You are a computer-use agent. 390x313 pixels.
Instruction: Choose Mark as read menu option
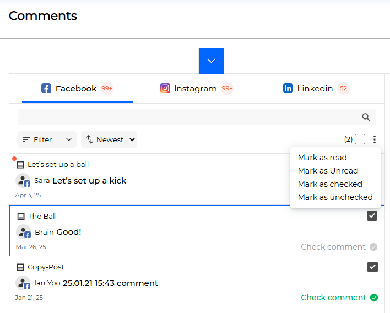pos(322,158)
